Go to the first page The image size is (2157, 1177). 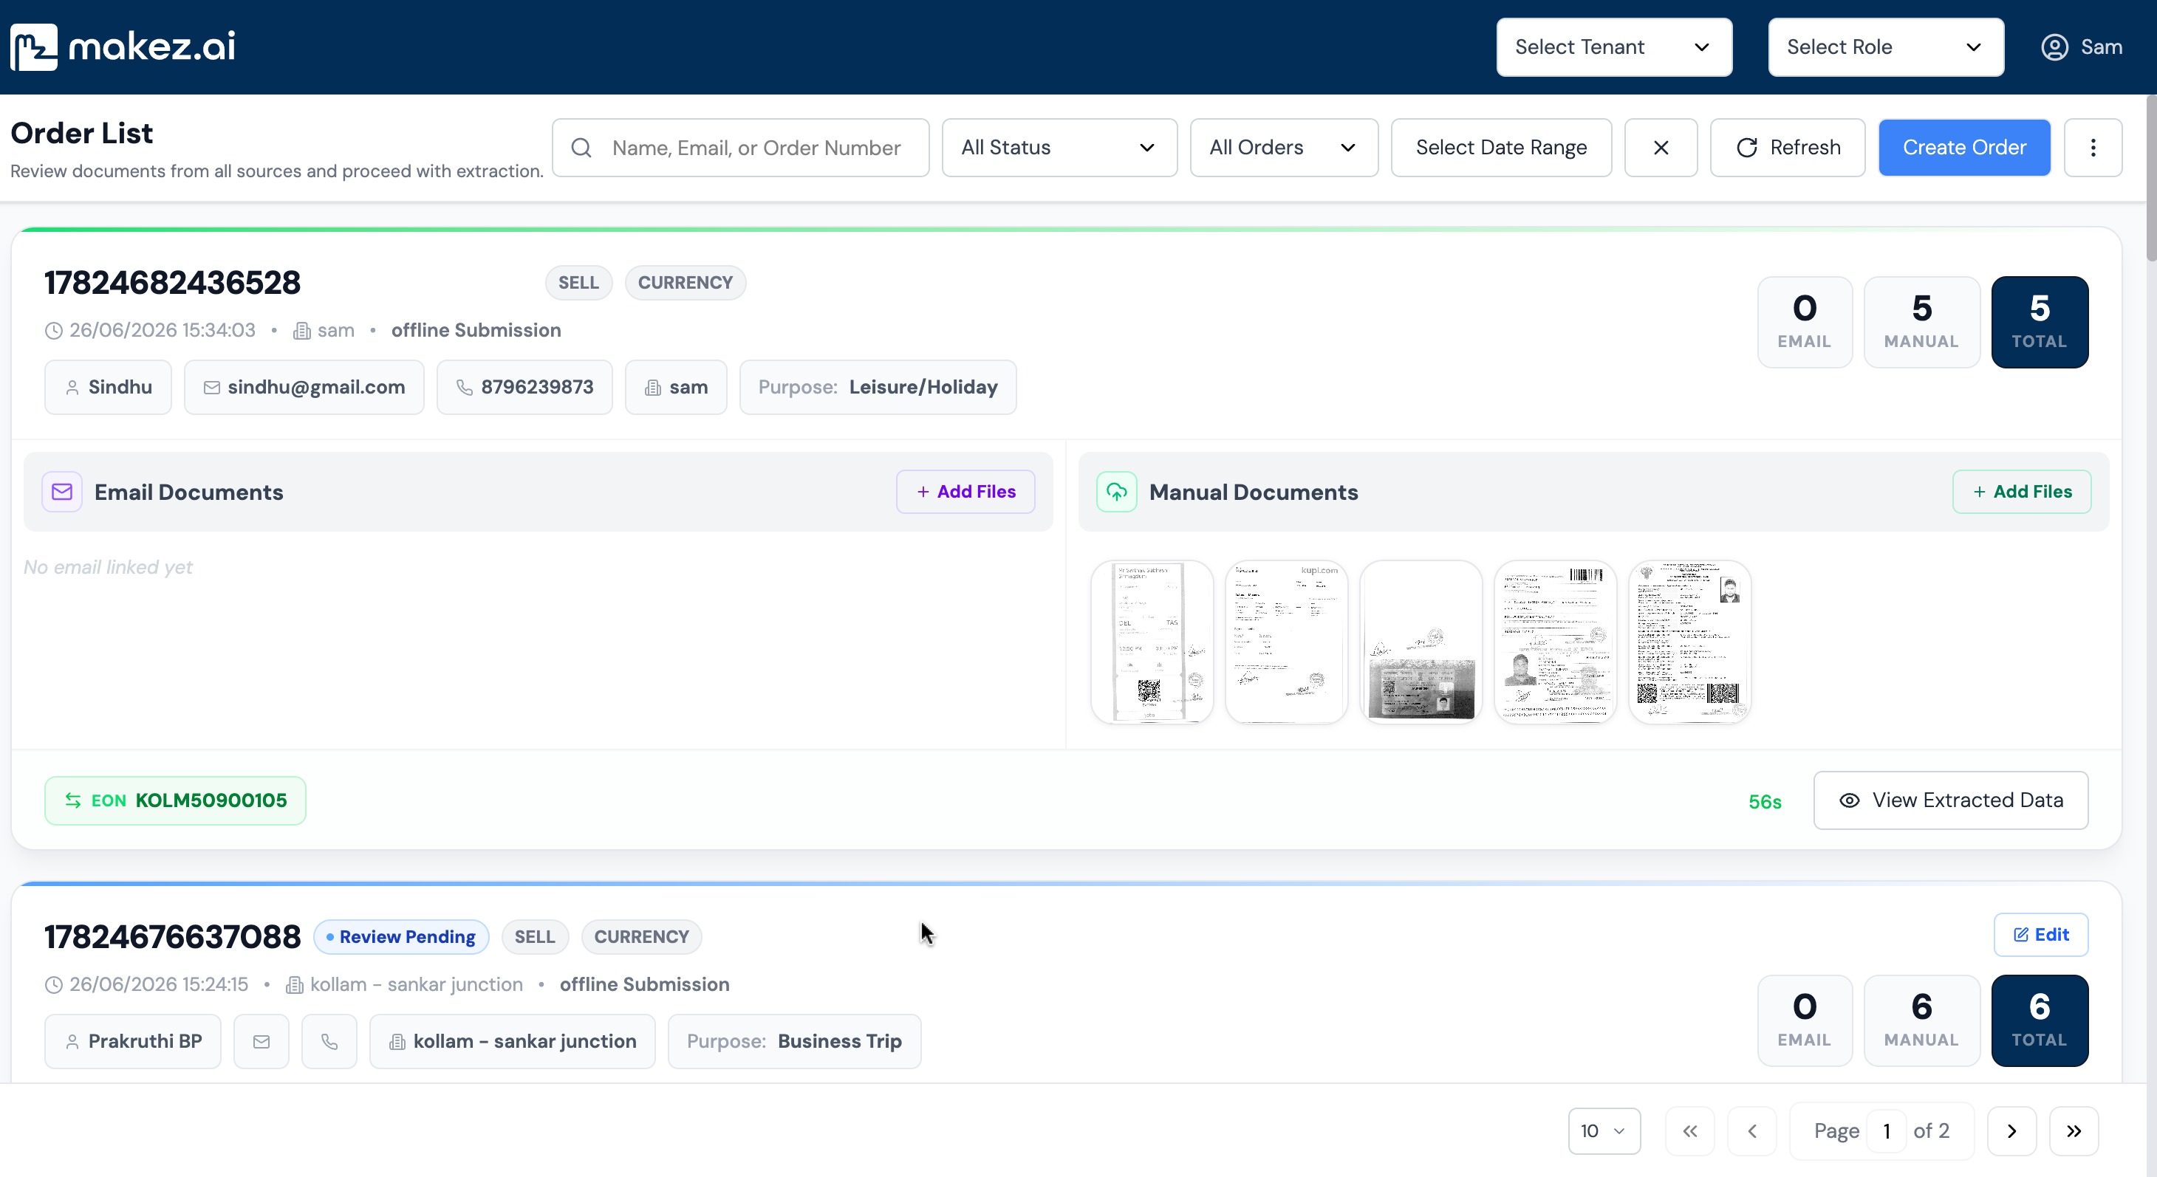(x=1689, y=1131)
